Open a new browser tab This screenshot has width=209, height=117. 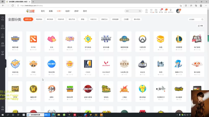[x=33, y=2]
